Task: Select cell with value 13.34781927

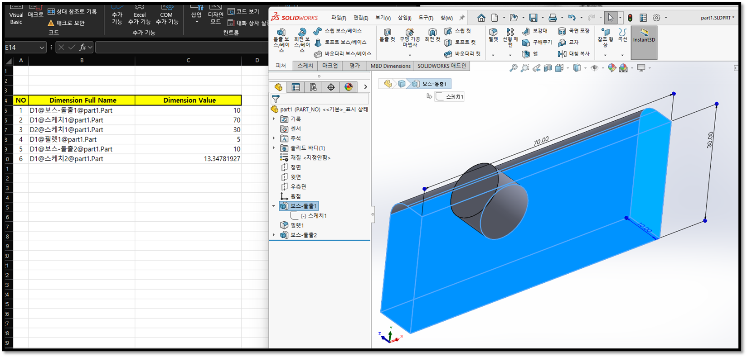Action: coord(188,159)
